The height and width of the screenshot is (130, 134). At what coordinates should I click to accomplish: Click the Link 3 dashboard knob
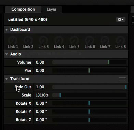pyautogui.click(x=43, y=40)
